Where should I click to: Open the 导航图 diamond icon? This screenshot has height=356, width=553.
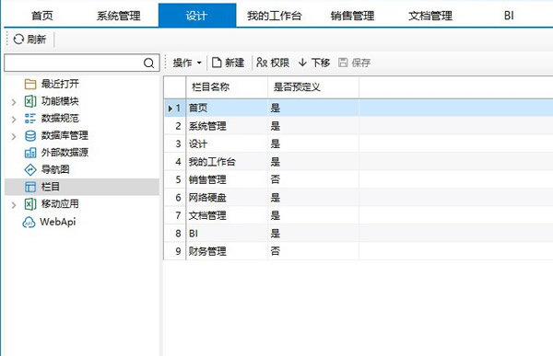[x=30, y=170]
